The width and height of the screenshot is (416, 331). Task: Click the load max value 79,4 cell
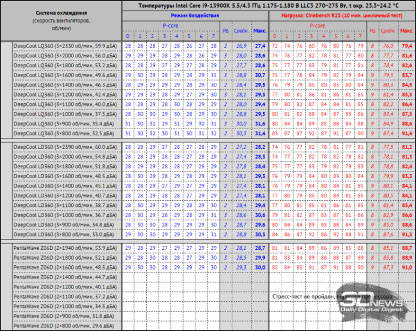point(407,45)
